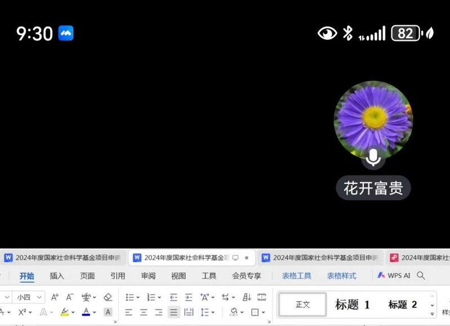Image resolution: width=450 pixels, height=326 pixels.
Task: Toggle character shading button
Action: pos(108,312)
